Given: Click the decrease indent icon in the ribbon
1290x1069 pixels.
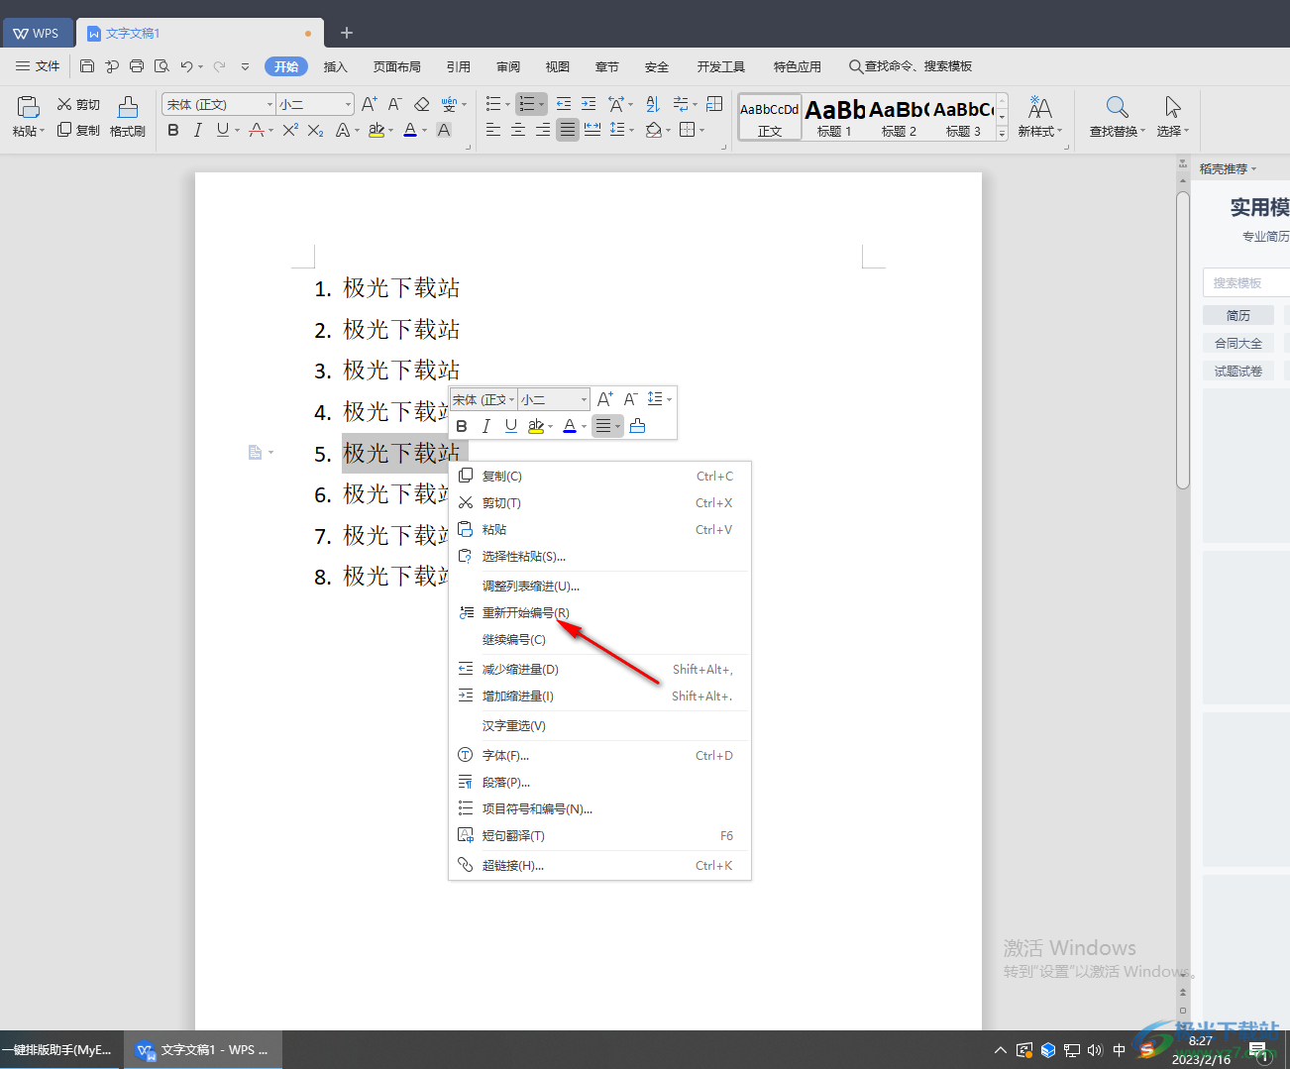Looking at the screenshot, I should (564, 104).
